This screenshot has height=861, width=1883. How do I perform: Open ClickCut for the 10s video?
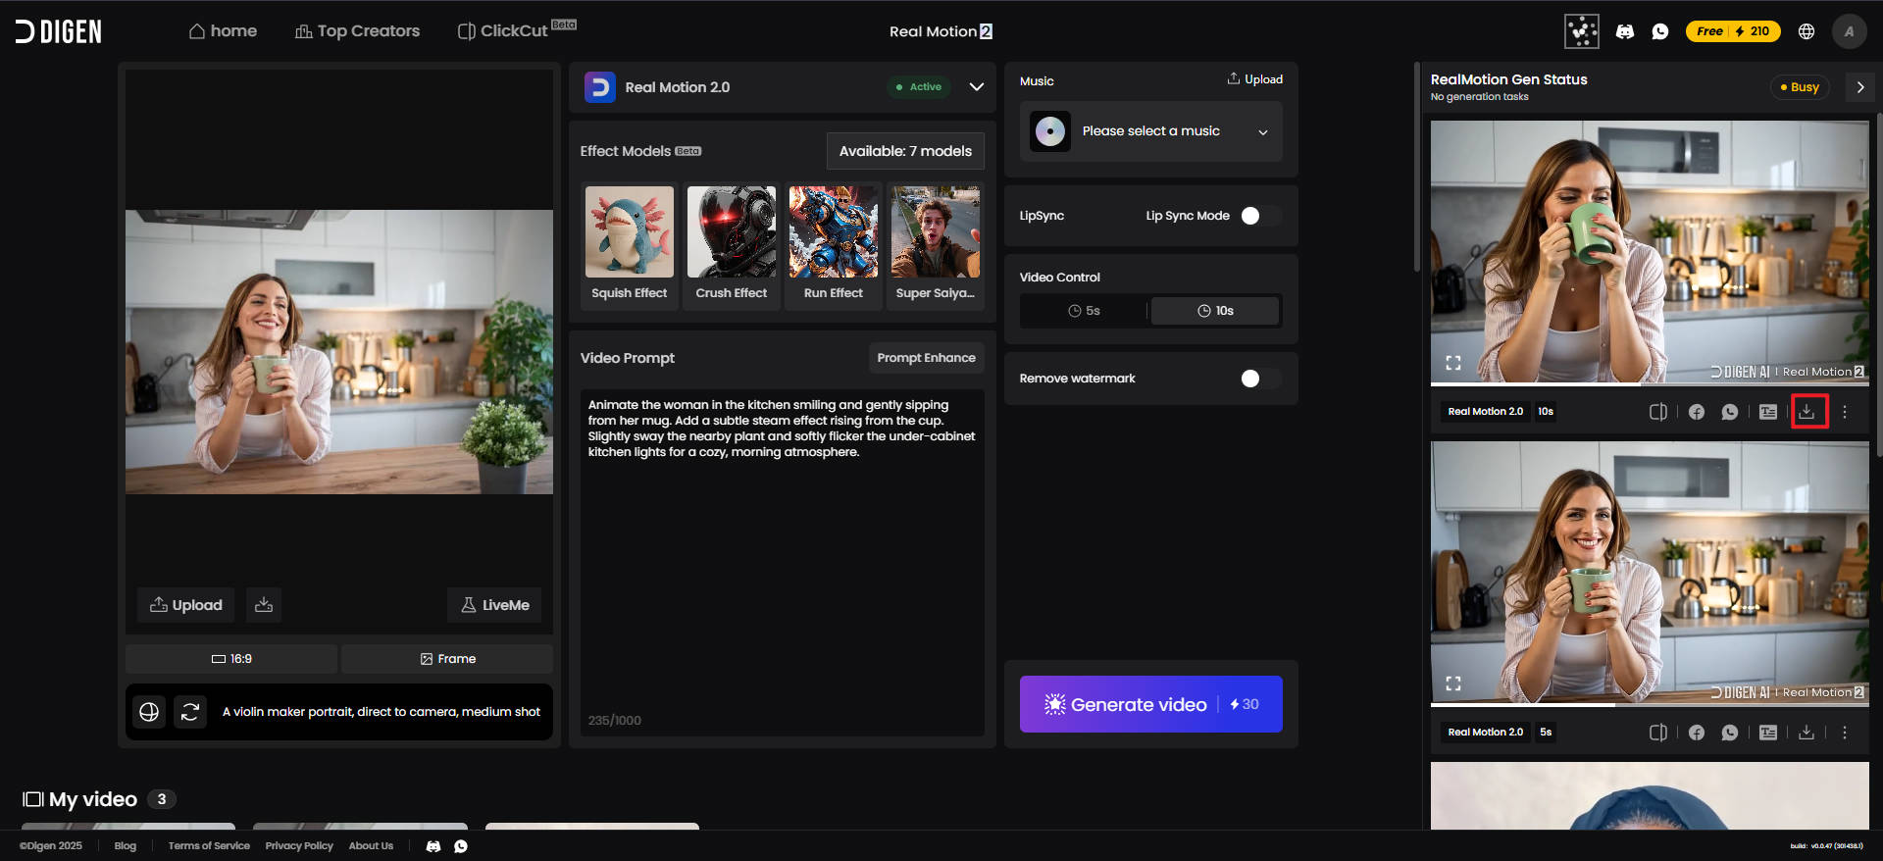[x=1658, y=412]
